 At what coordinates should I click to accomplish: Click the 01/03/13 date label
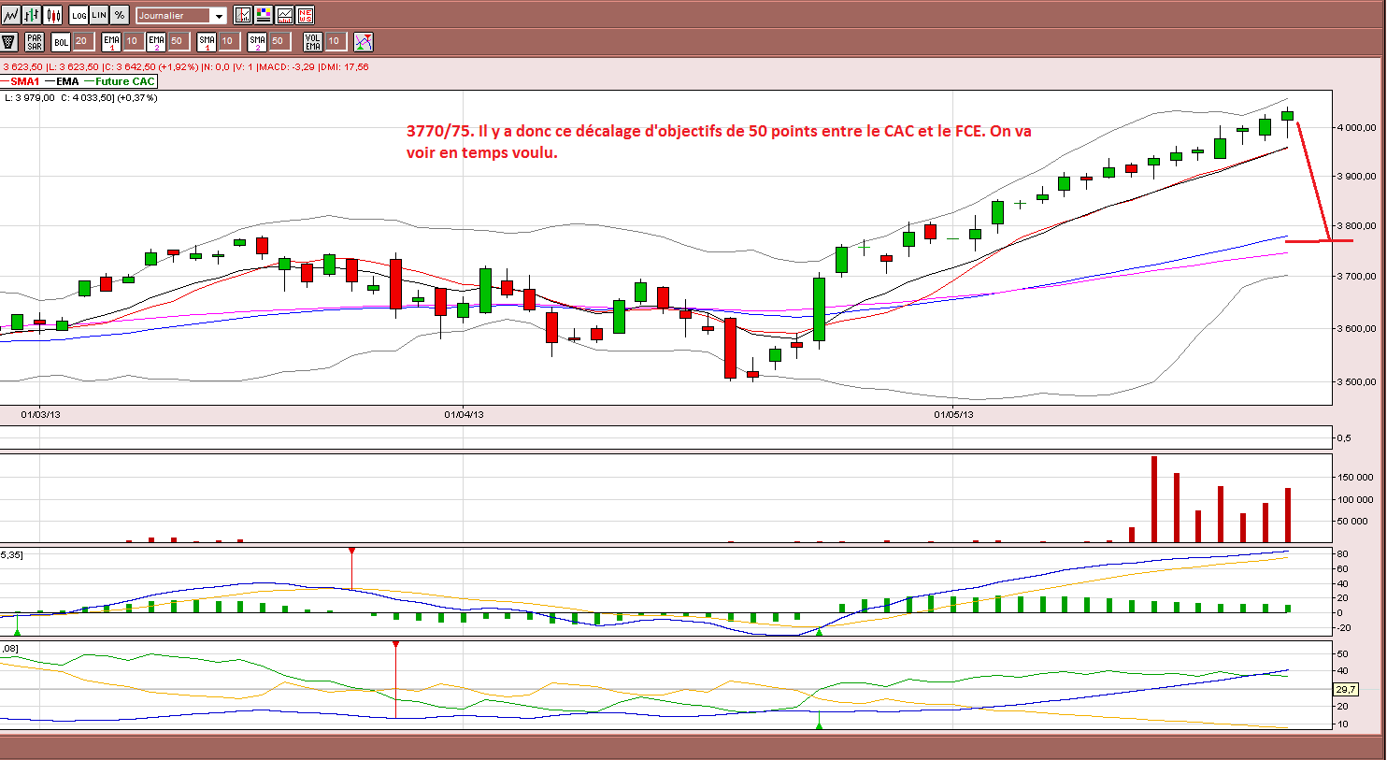[41, 414]
